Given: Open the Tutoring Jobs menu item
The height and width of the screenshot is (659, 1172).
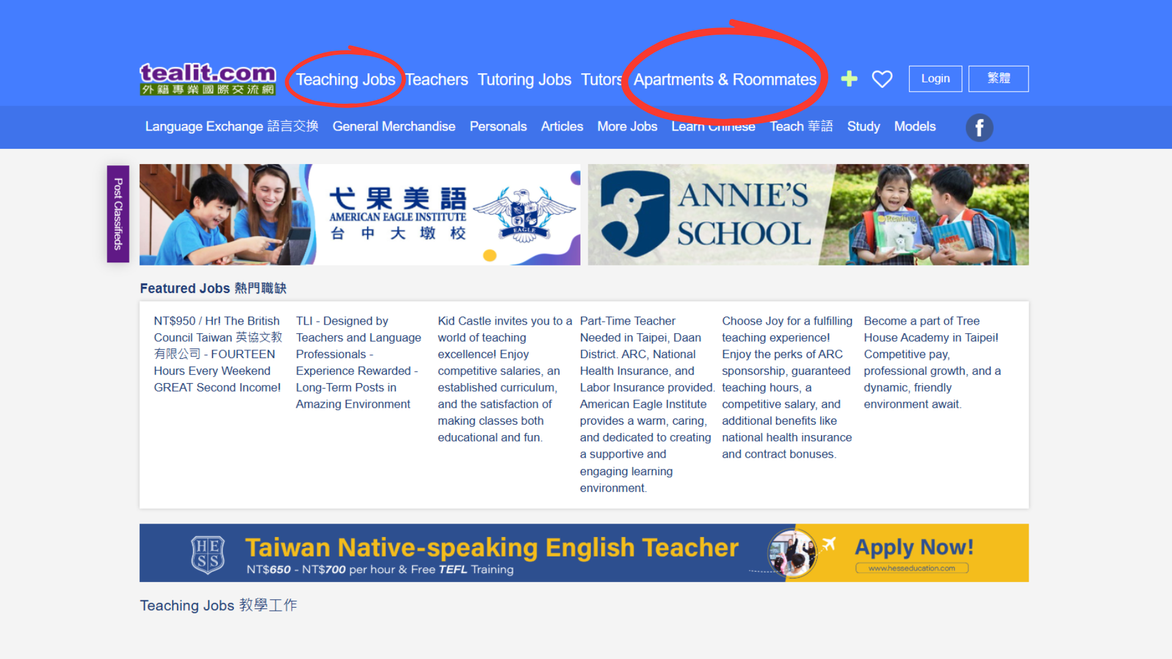Looking at the screenshot, I should pyautogui.click(x=524, y=79).
